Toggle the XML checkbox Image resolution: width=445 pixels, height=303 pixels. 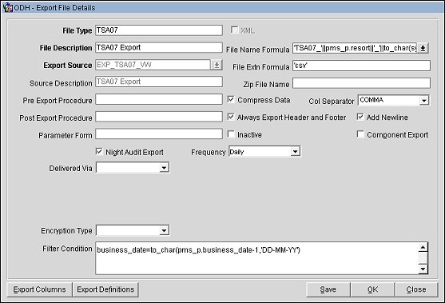pos(234,30)
